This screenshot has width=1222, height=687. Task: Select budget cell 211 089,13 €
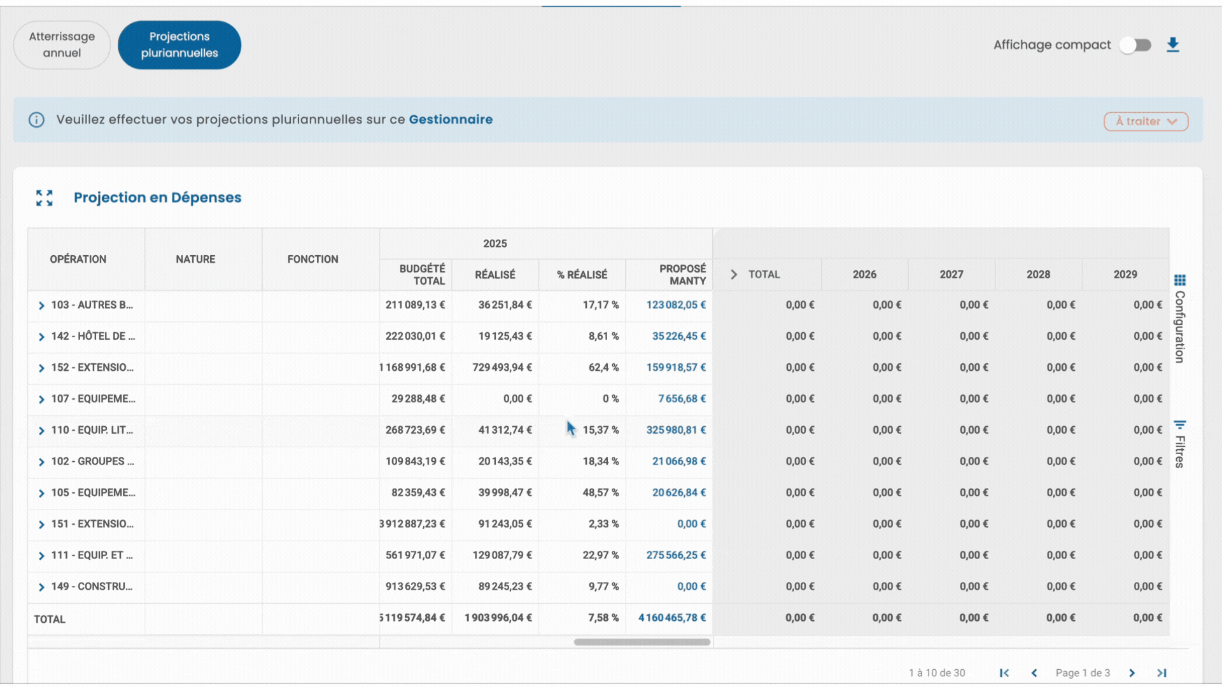tap(415, 305)
